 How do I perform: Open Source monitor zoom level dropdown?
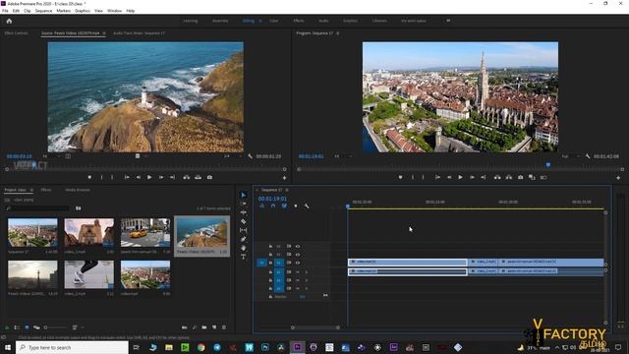click(52, 156)
